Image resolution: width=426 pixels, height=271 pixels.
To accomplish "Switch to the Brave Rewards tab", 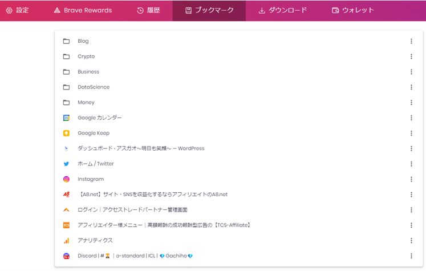I will point(83,11).
